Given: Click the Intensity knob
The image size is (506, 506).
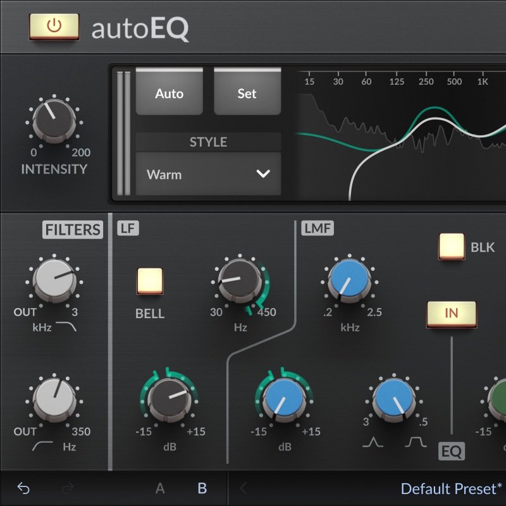Looking at the screenshot, I should coord(54,121).
